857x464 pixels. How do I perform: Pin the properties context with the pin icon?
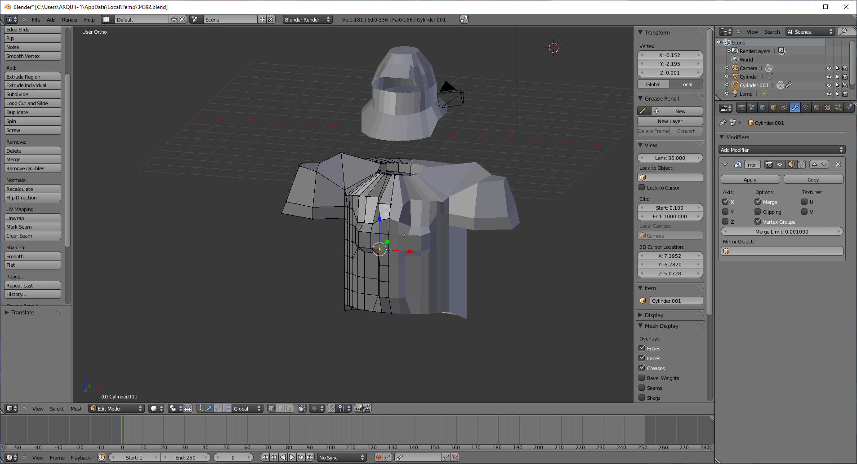pos(723,123)
